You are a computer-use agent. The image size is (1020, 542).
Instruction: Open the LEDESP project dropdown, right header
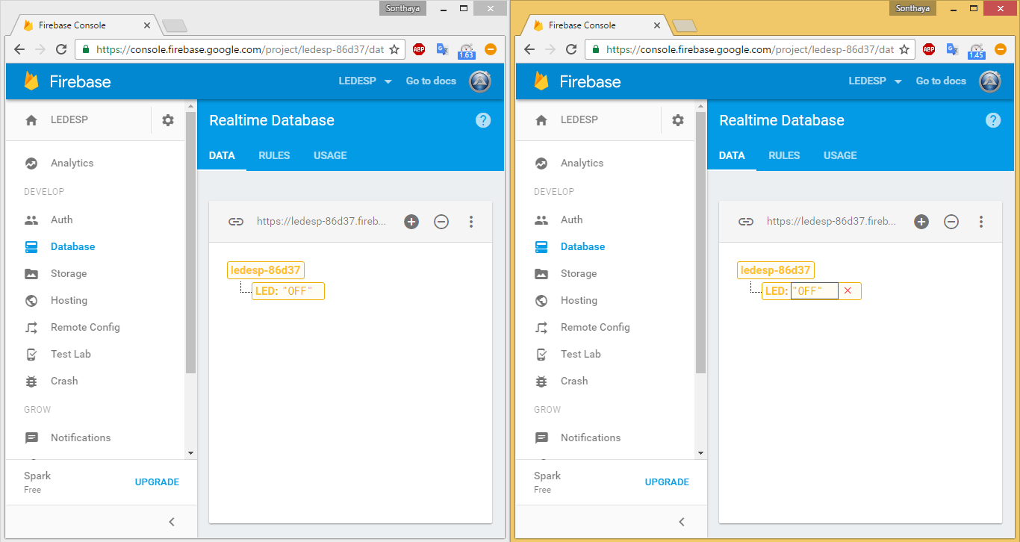tap(875, 81)
